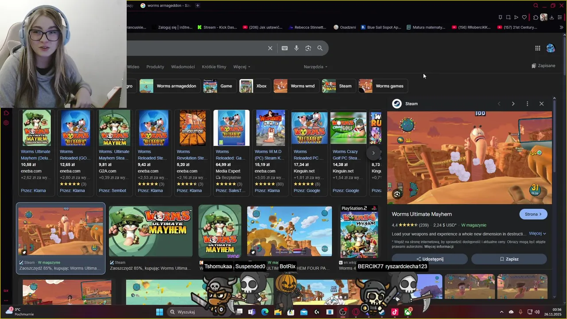This screenshot has width=567, height=319.
Task: Open File Explorer from taskbar
Action: 278,312
